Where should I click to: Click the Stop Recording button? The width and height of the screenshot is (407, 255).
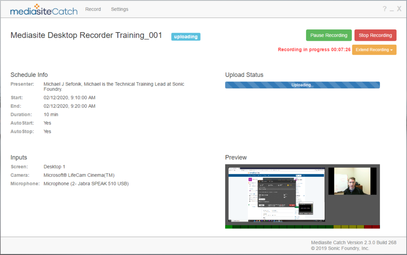pos(375,35)
